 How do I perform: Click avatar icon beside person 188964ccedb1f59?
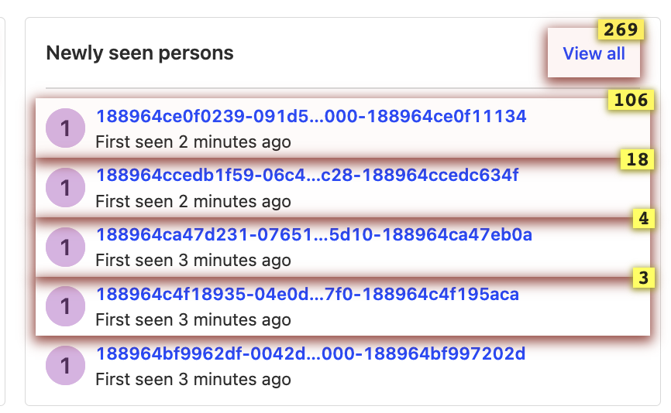(x=66, y=188)
